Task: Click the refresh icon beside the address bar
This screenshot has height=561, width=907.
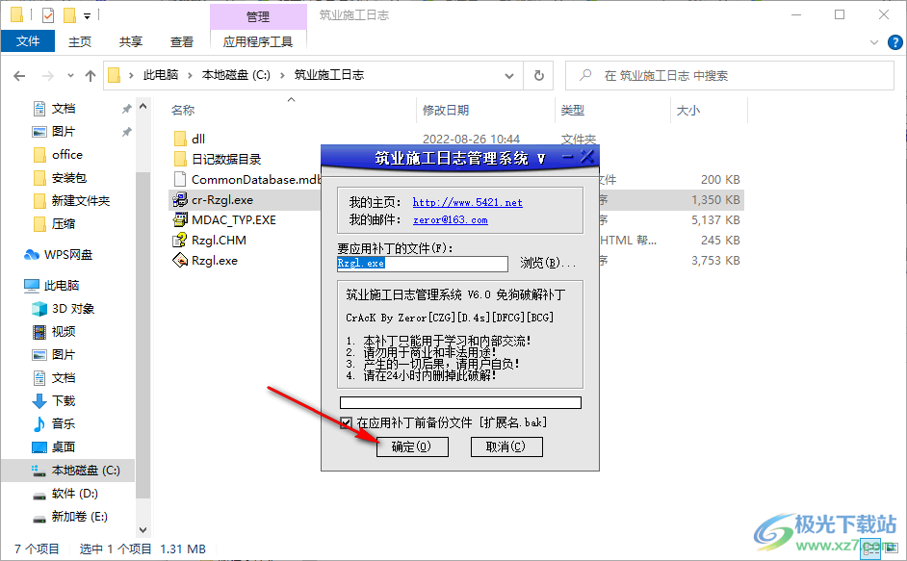Action: click(540, 74)
